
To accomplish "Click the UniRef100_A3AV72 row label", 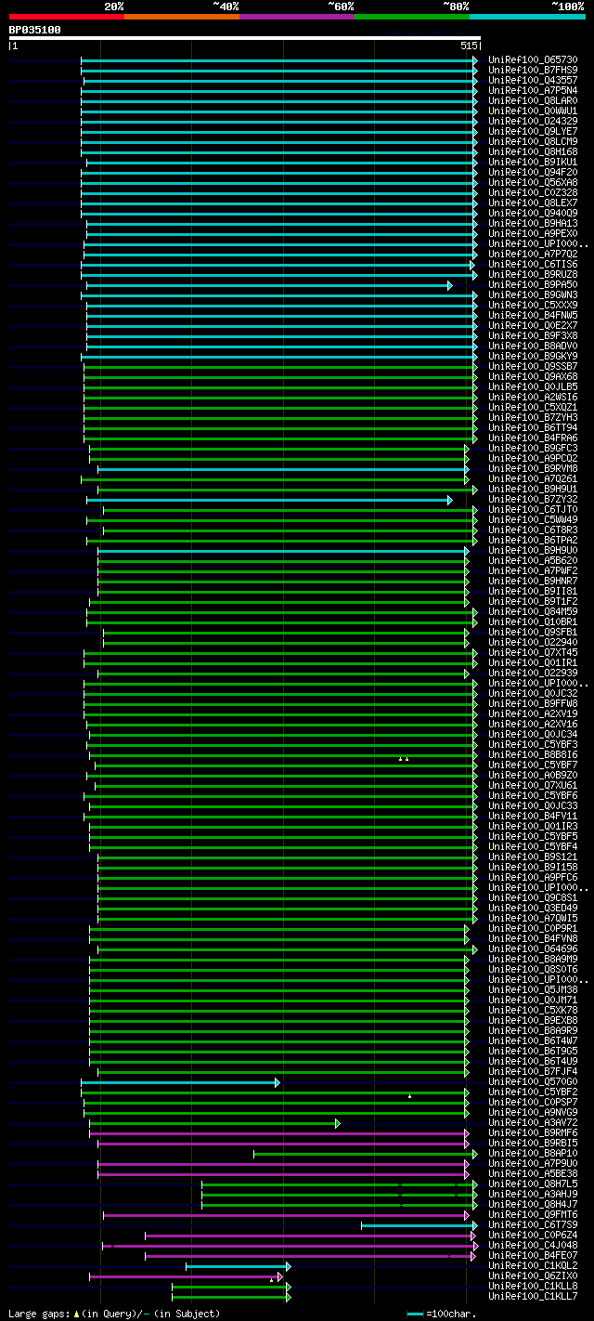I will click(533, 1123).
